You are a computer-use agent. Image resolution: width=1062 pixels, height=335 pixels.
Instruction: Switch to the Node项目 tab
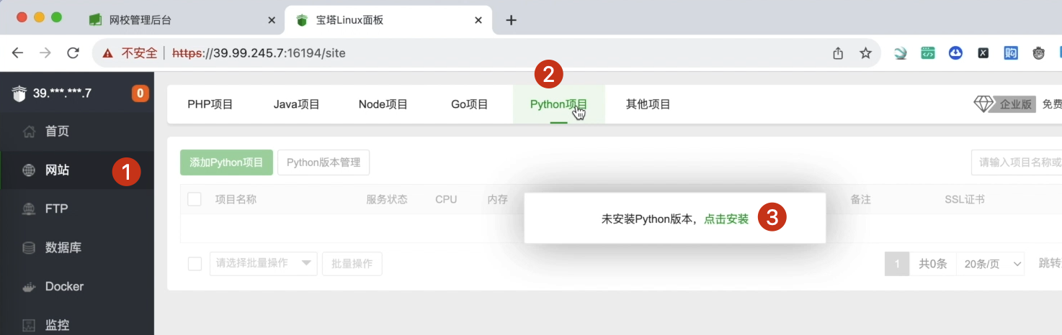[383, 104]
